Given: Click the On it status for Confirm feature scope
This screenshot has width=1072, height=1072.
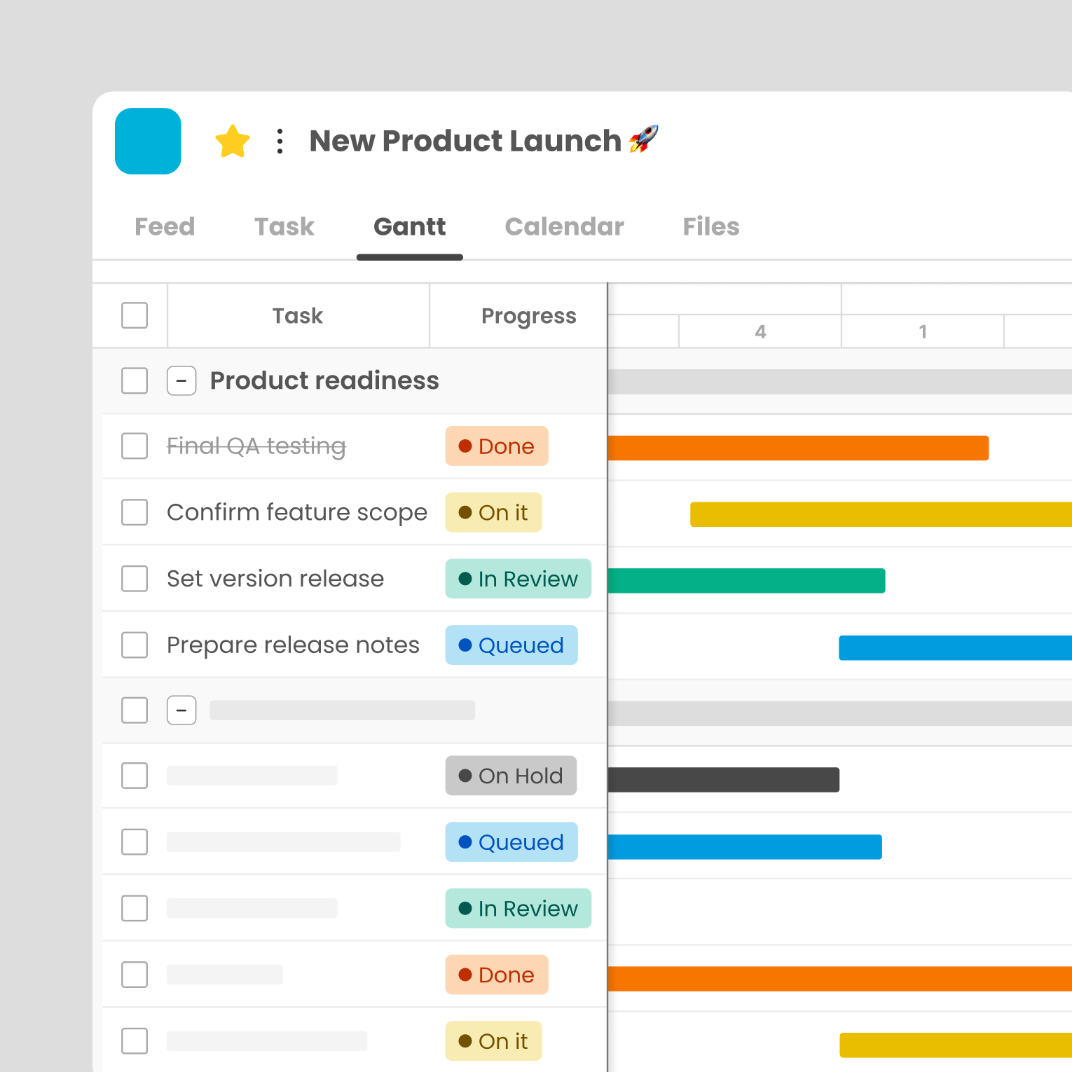Looking at the screenshot, I should pyautogui.click(x=493, y=512).
